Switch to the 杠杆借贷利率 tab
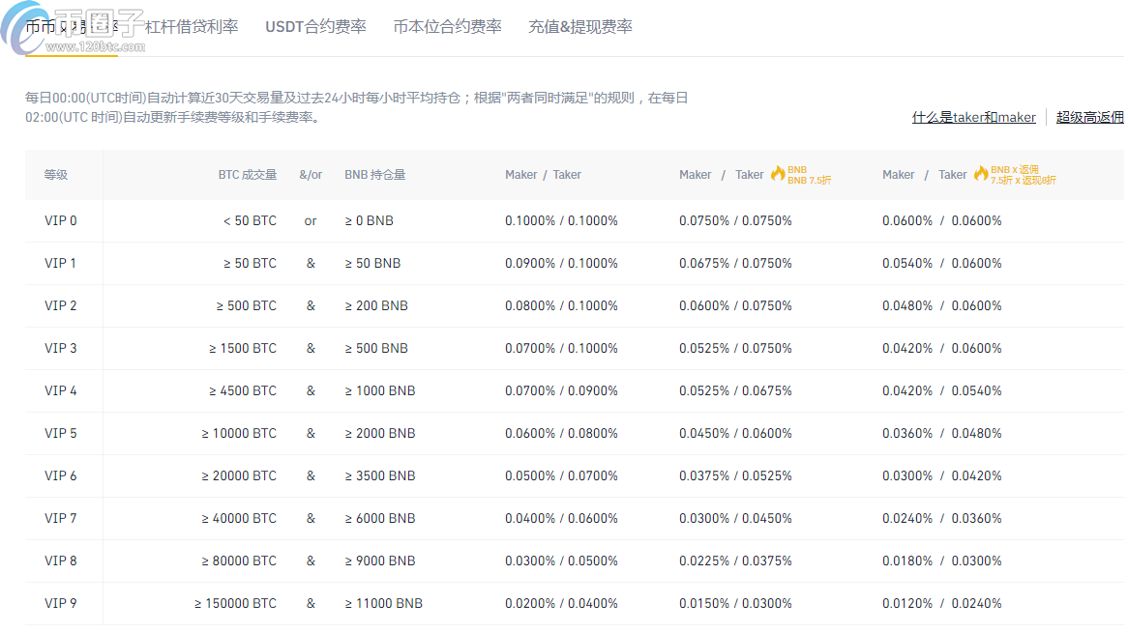Image resolution: width=1128 pixels, height=632 pixels. click(192, 27)
